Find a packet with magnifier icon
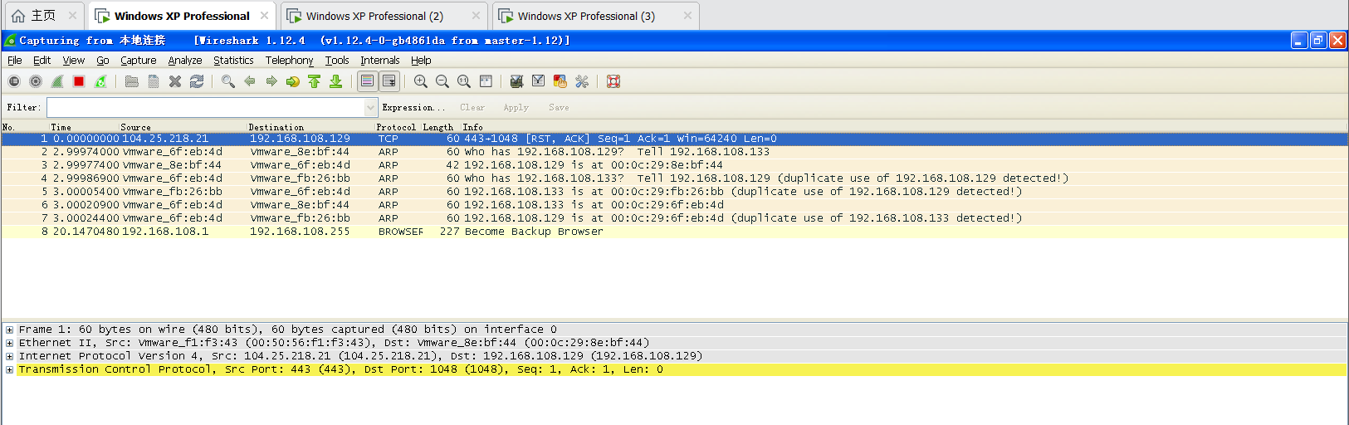 tap(228, 81)
